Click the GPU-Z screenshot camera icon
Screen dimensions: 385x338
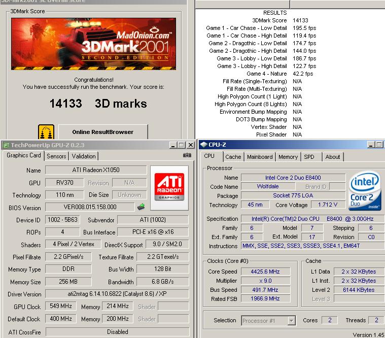(187, 155)
